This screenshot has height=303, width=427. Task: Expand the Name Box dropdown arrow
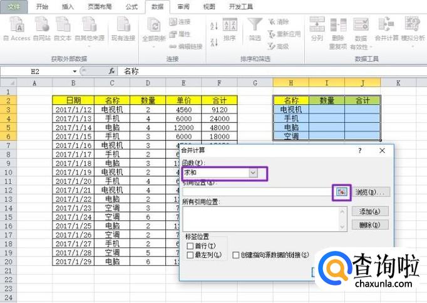click(x=75, y=72)
